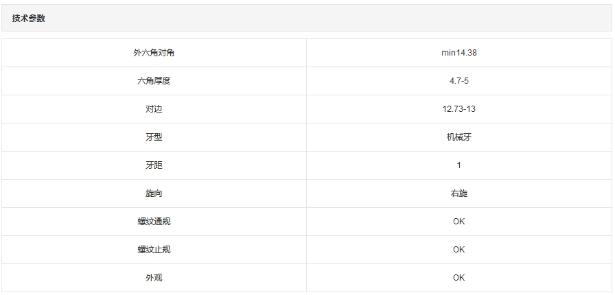The image size is (615, 295).
Task: Click the 技术参数 section heading text
Action: click(28, 19)
